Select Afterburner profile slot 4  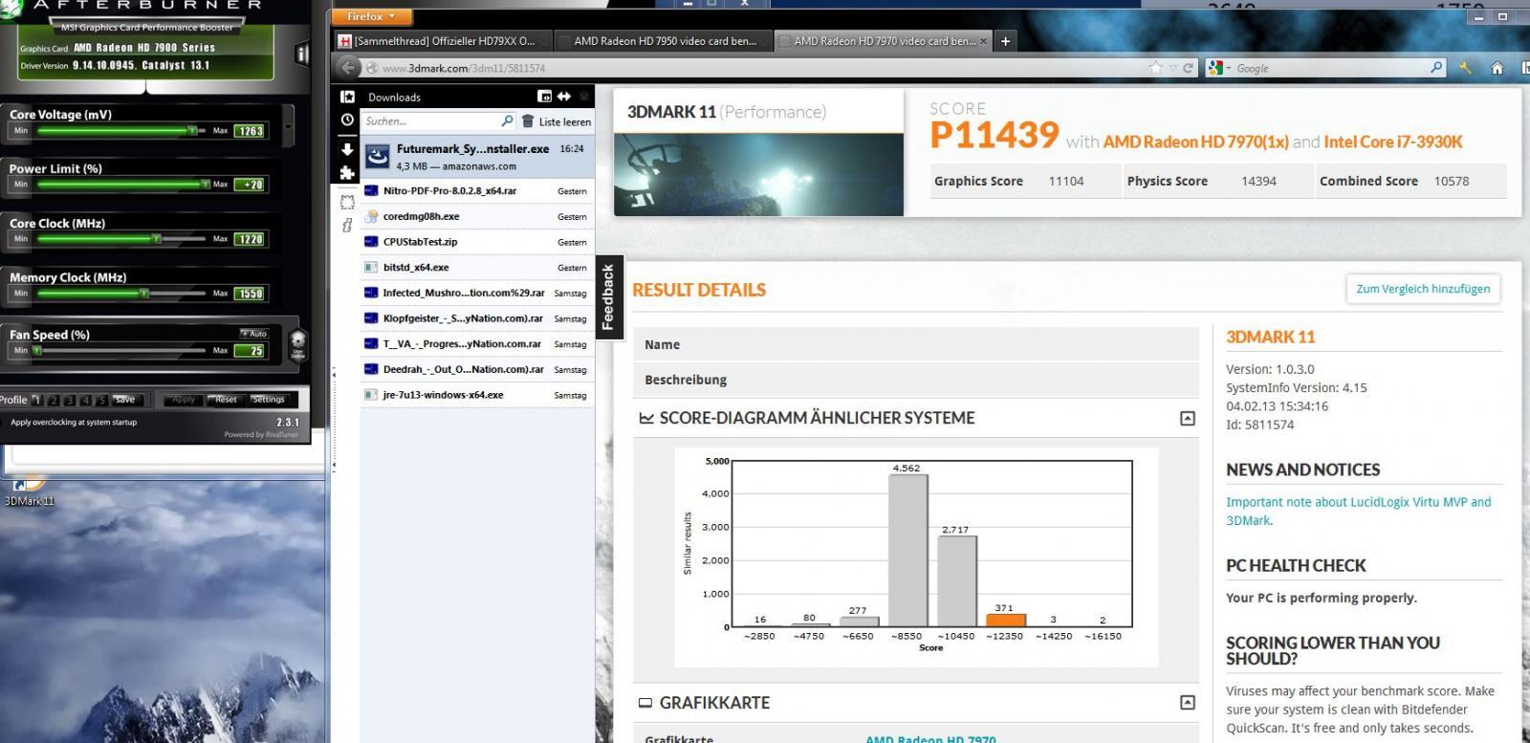[86, 400]
